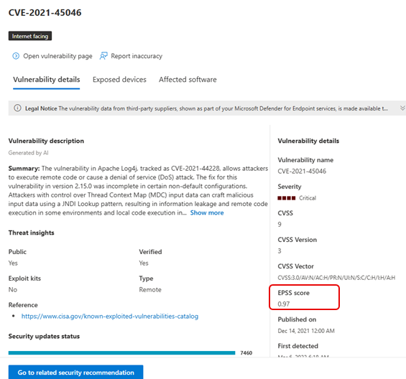Expand the Legal Notice banner chevron
The image size is (406, 379).
(402, 108)
